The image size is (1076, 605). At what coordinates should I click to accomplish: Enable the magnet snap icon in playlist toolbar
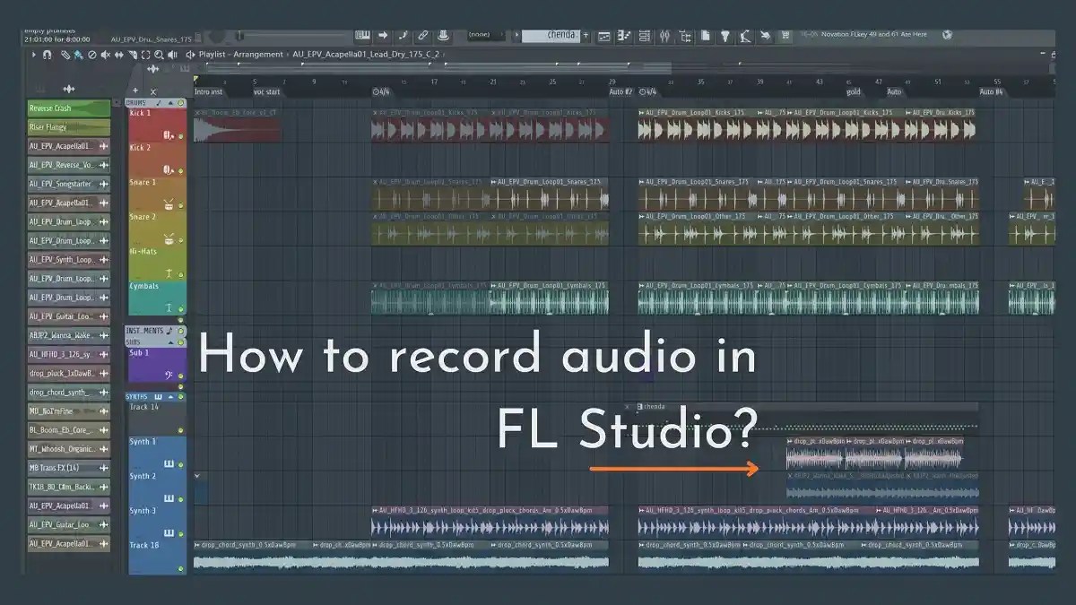pyautogui.click(x=47, y=55)
